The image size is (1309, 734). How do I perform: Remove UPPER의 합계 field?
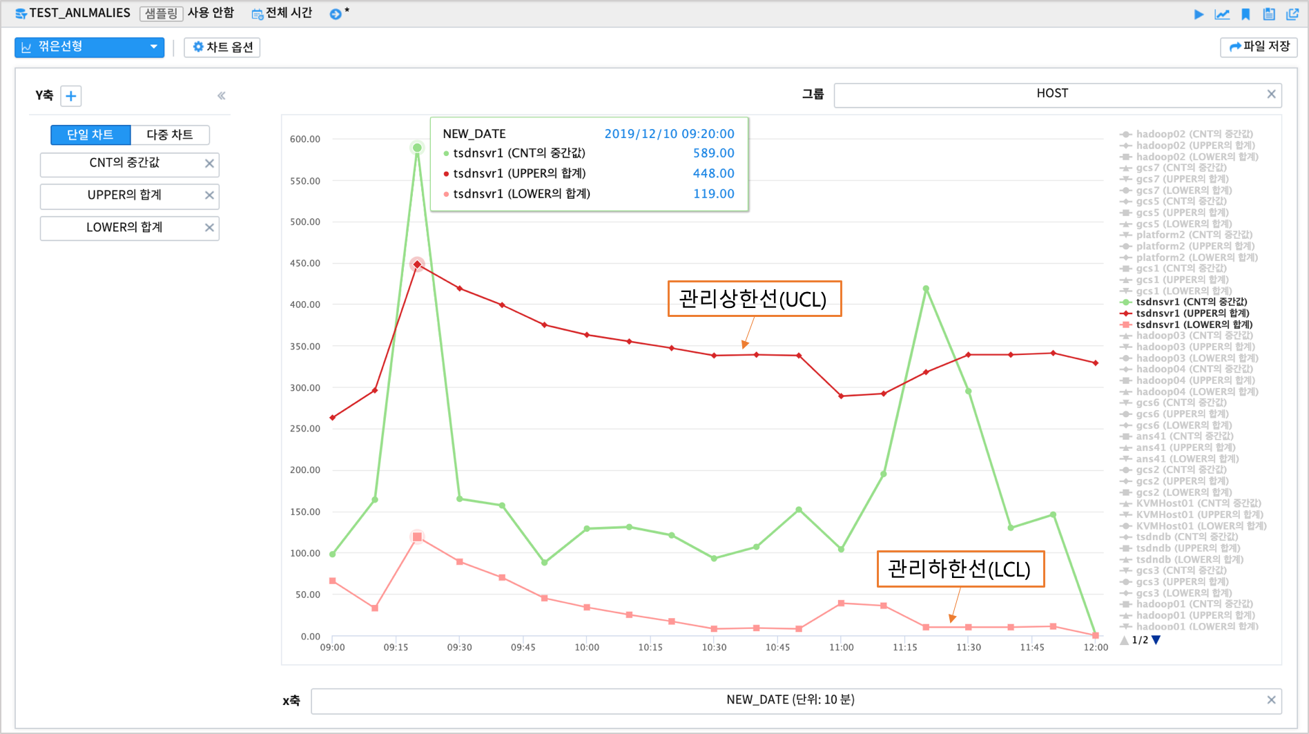coord(209,195)
